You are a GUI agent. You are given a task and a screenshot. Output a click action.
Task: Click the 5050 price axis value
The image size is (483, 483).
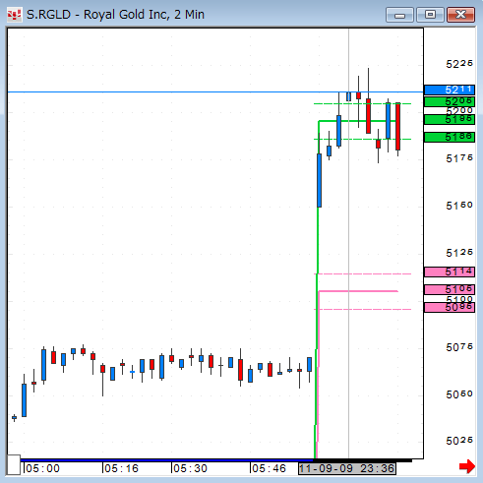tap(459, 394)
